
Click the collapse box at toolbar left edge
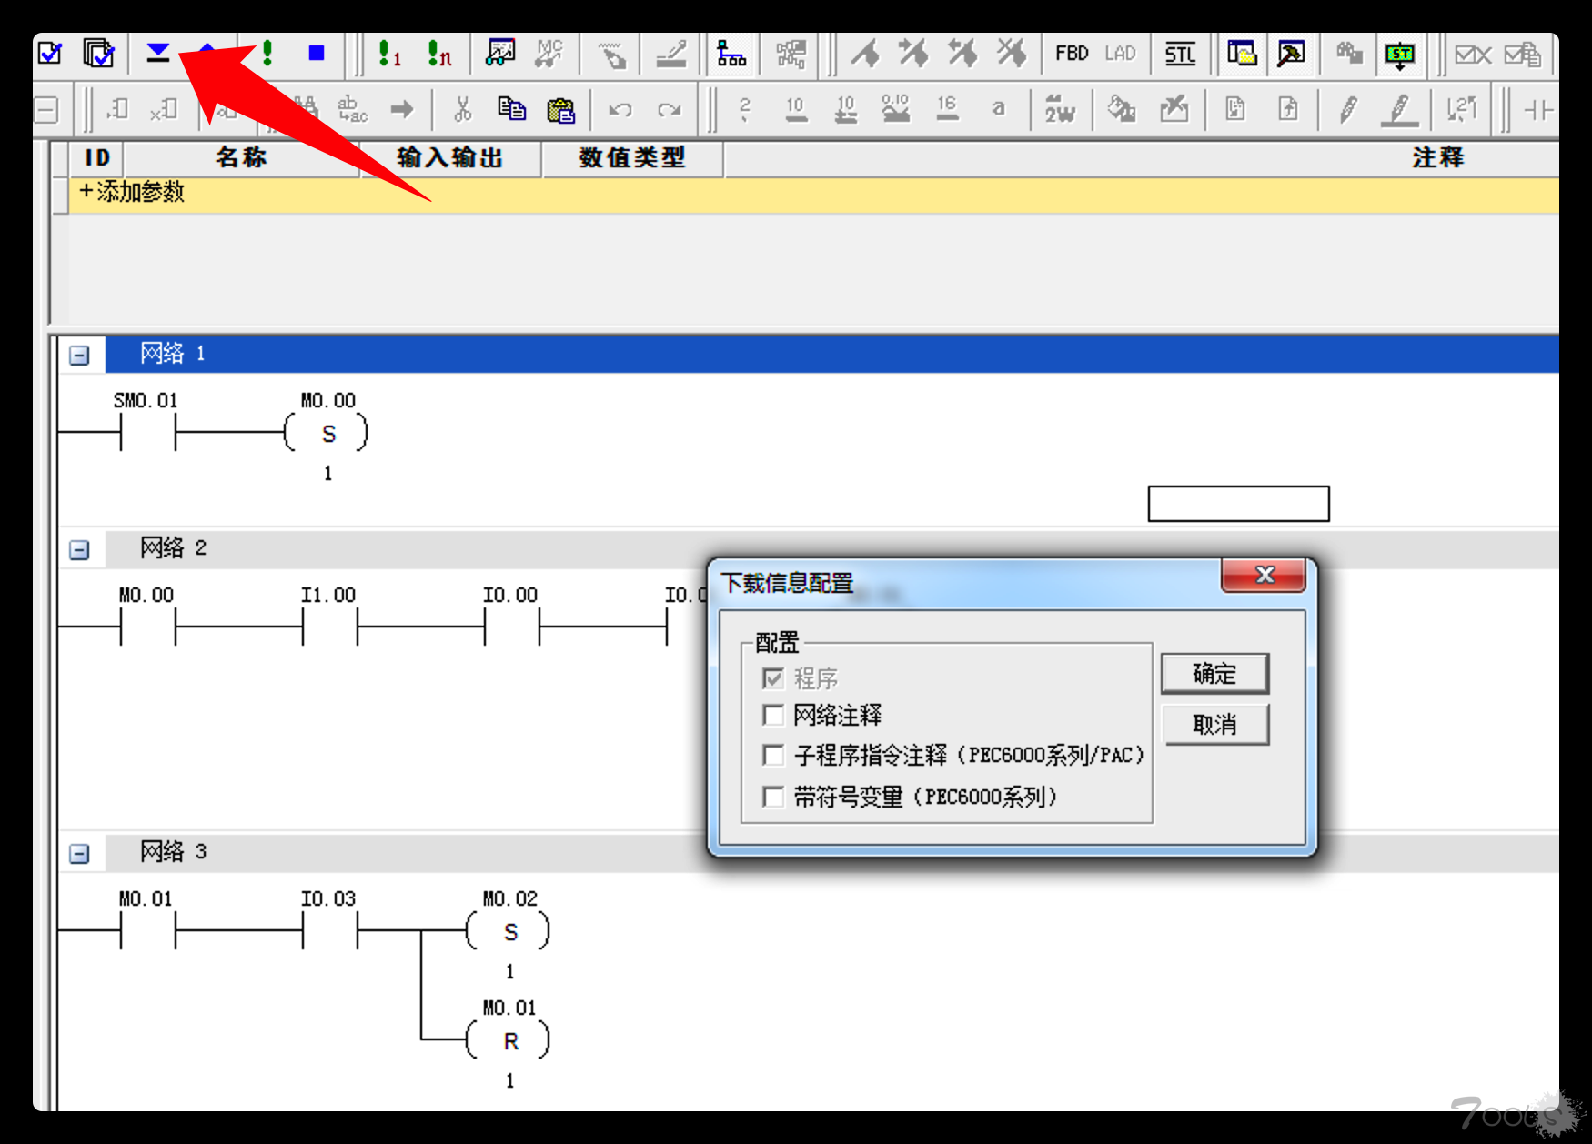pos(45,110)
